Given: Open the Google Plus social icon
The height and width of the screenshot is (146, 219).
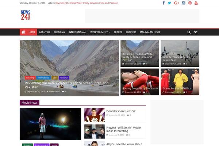Looking at the screenshot, I should point(176,3).
